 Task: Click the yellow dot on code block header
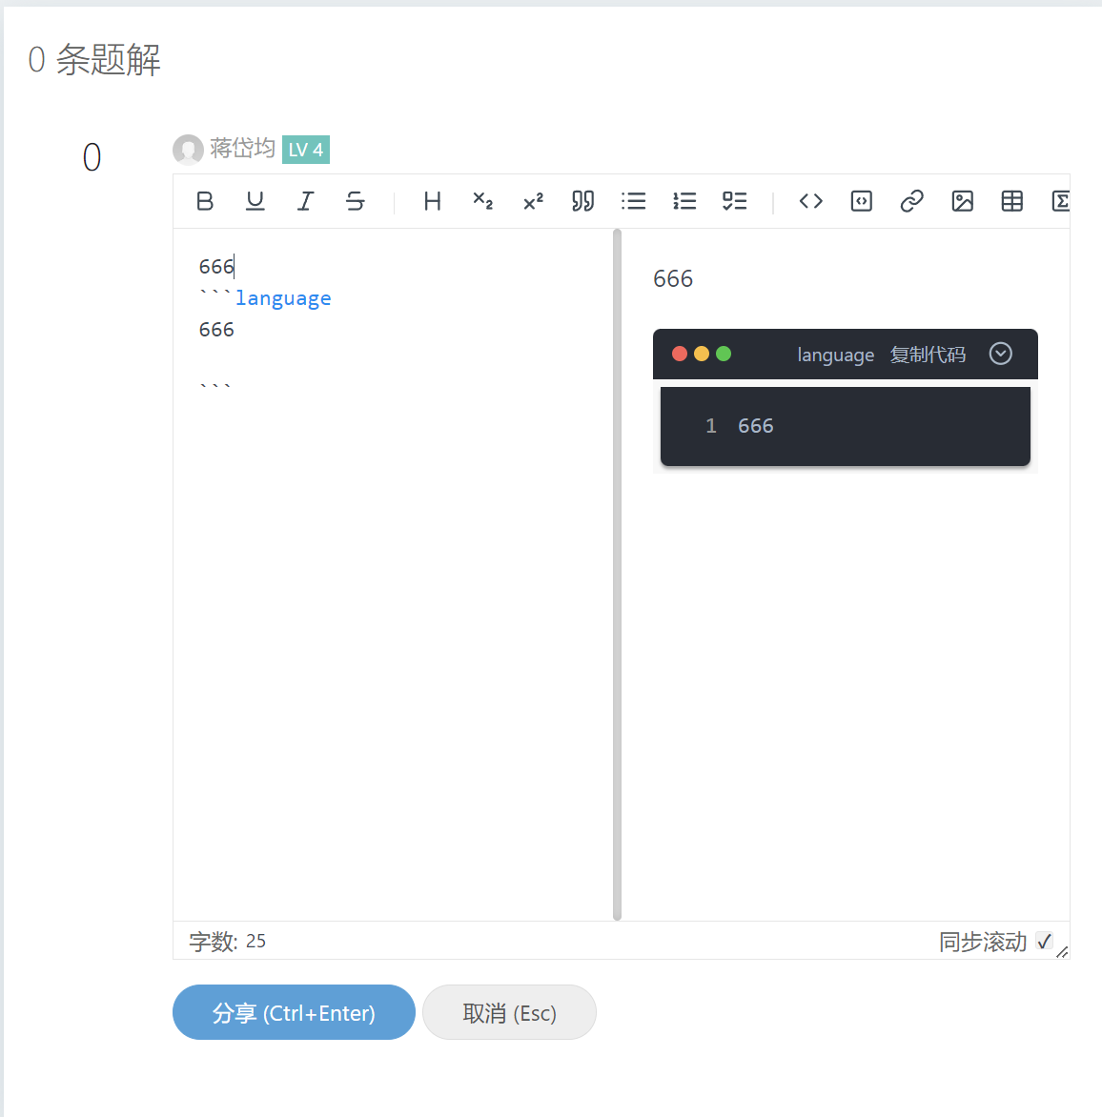[702, 354]
